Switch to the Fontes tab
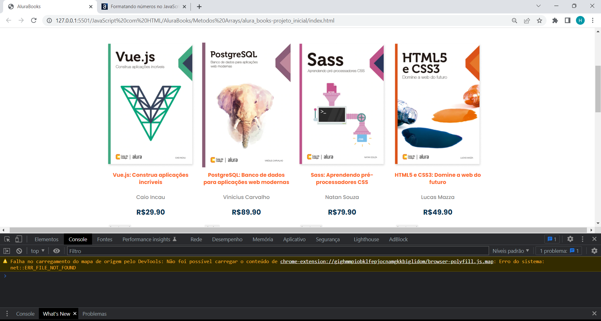The image size is (601, 321). [x=105, y=239]
